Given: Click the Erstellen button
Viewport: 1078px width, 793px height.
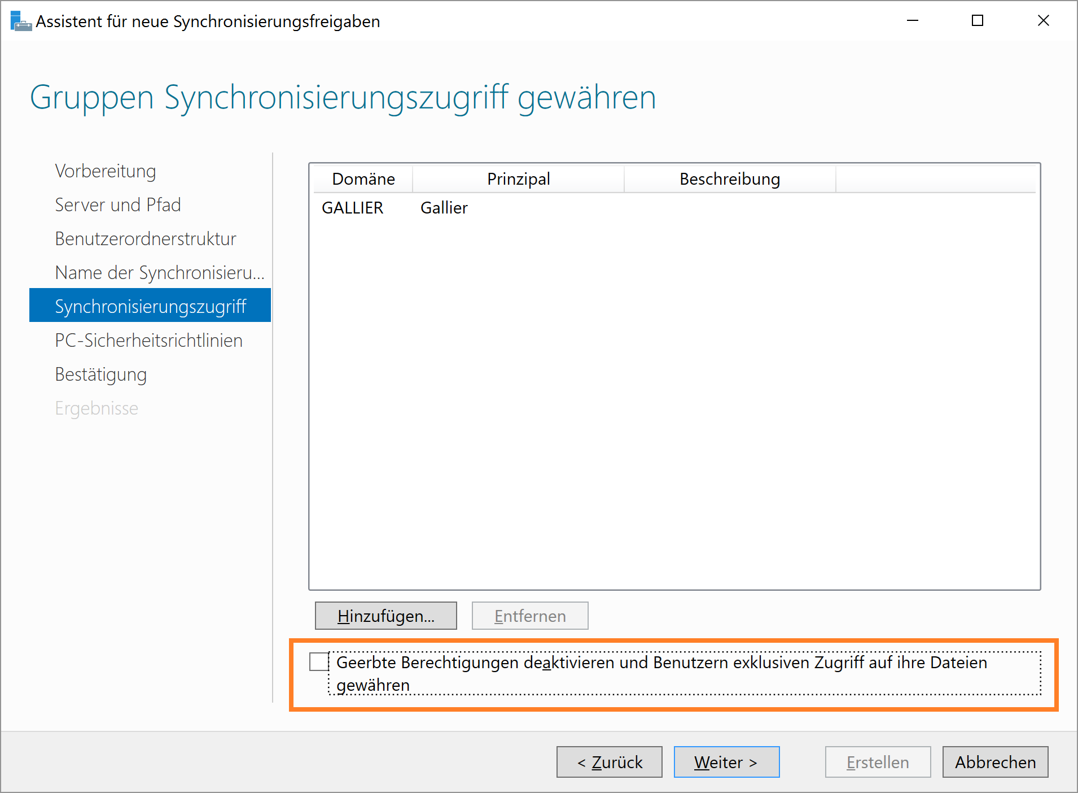Looking at the screenshot, I should pos(878,762).
